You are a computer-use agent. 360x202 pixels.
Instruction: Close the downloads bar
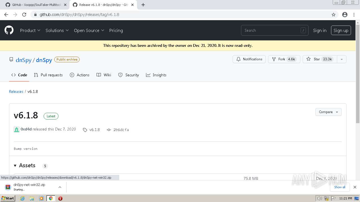pos(355,187)
